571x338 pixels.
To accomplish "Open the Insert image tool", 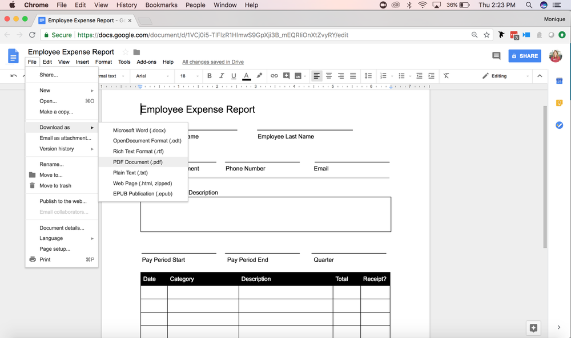I will click(298, 75).
